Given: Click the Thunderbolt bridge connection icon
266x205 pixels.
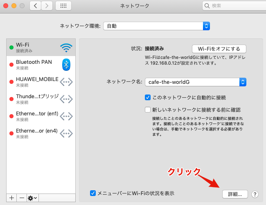Looking at the screenshot, I should pos(66,99).
